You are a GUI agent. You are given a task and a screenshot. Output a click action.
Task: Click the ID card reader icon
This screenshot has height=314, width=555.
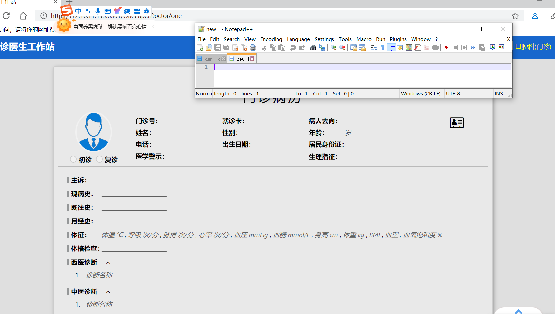(457, 122)
